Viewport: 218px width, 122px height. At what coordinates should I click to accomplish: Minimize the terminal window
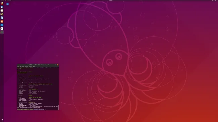pyautogui.click(x=54, y=65)
